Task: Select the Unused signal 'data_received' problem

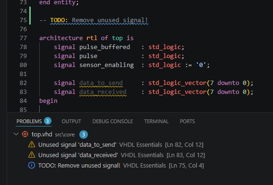Action: pyautogui.click(x=78, y=155)
